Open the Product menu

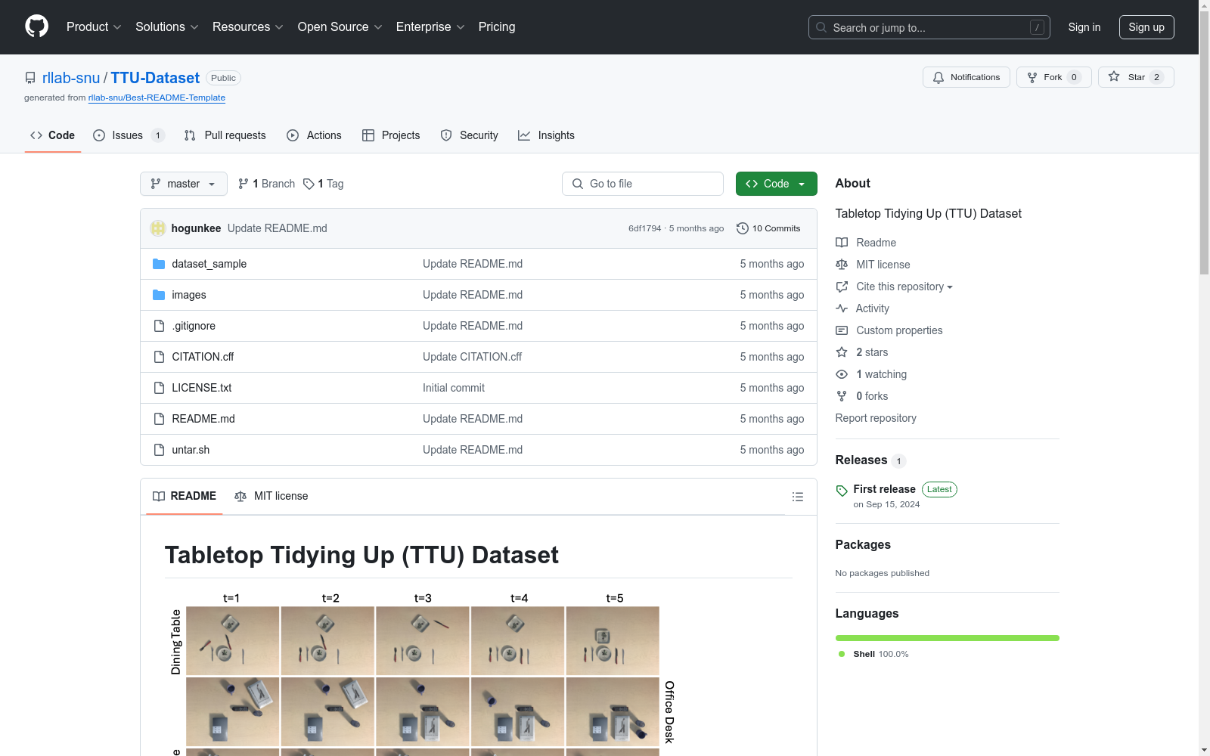pyautogui.click(x=94, y=27)
